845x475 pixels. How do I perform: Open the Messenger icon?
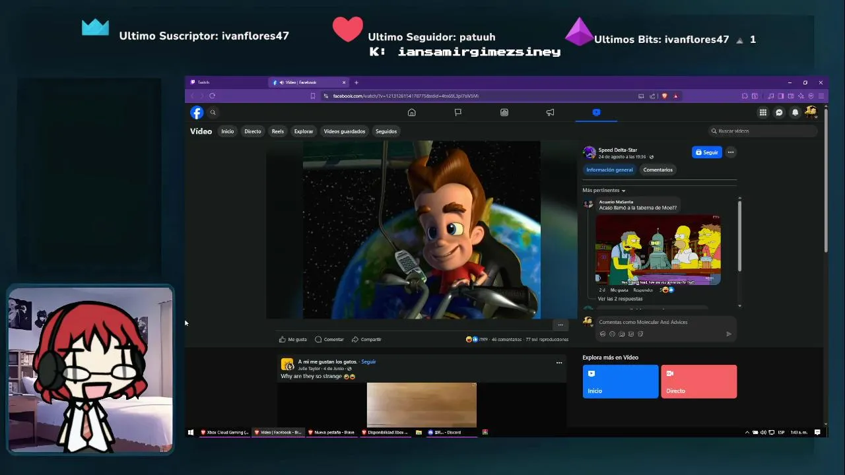pos(779,112)
